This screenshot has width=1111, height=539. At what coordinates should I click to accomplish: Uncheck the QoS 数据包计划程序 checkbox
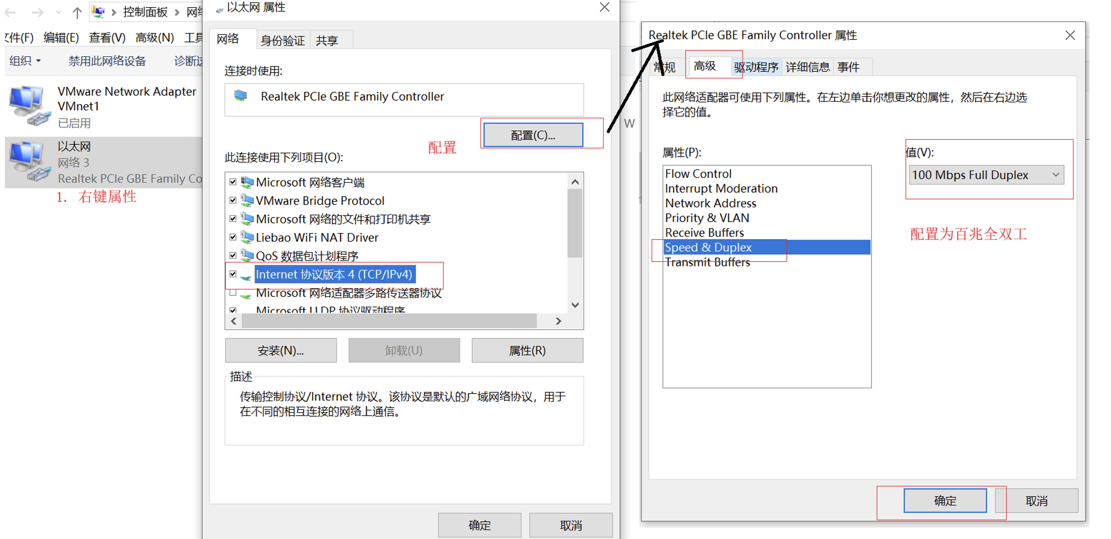tap(233, 256)
